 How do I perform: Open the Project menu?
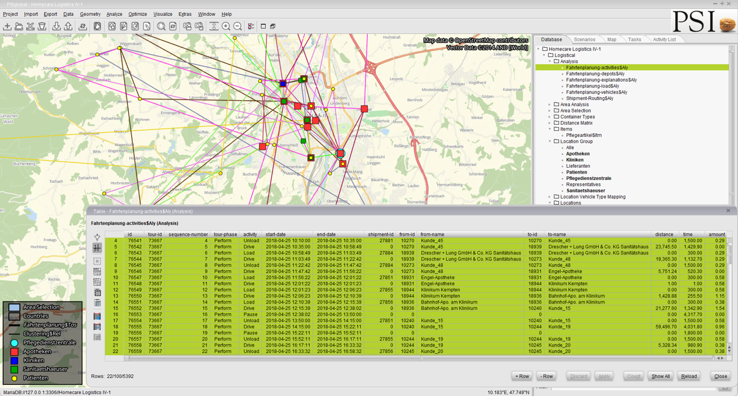click(x=10, y=14)
